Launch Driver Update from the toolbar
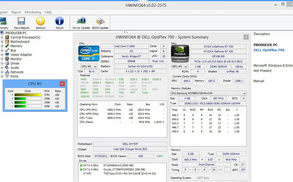Screen dimensions: 293x182 pos(81,22)
